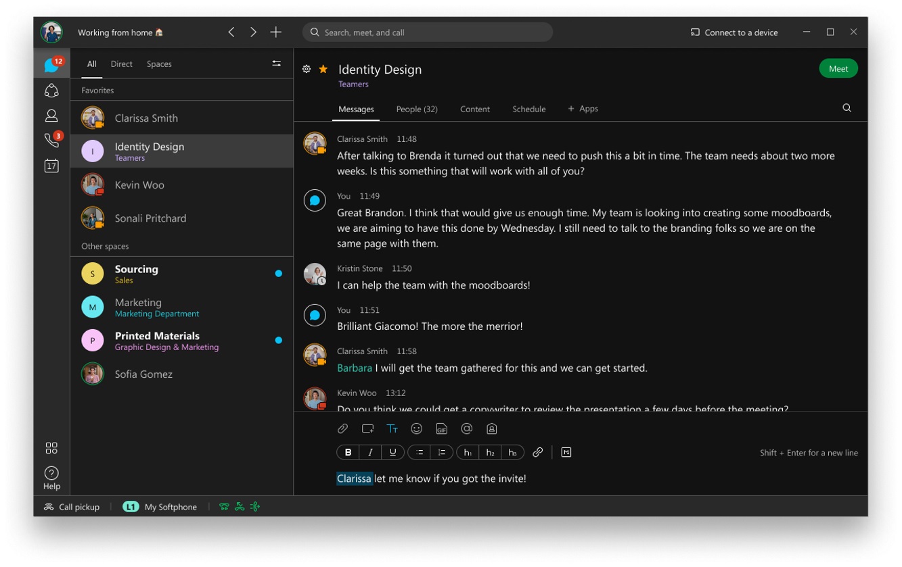
Task: Open Sonali Pritchard conversation
Action: tap(182, 218)
